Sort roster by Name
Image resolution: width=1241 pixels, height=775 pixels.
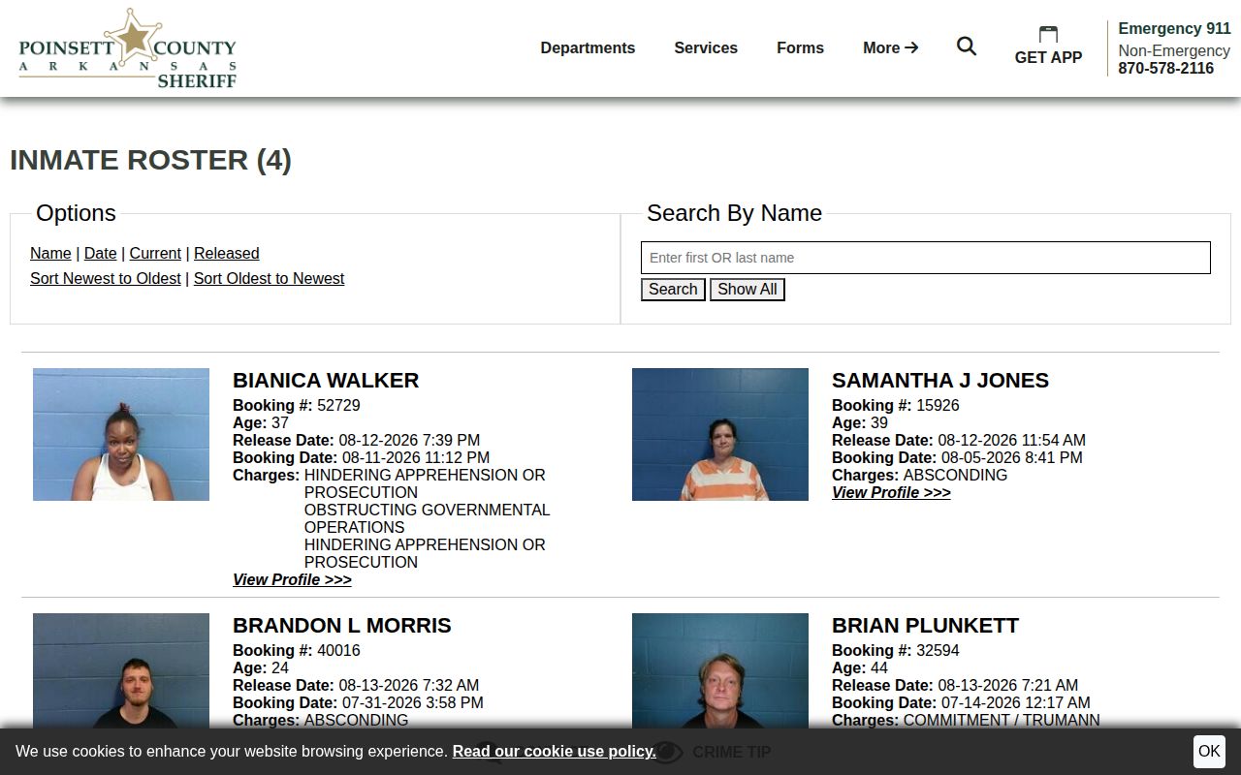50,253
